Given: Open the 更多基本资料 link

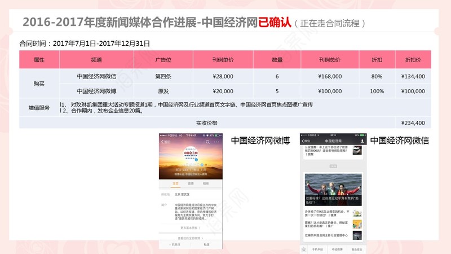Looking at the screenshot, I should click(x=191, y=228).
